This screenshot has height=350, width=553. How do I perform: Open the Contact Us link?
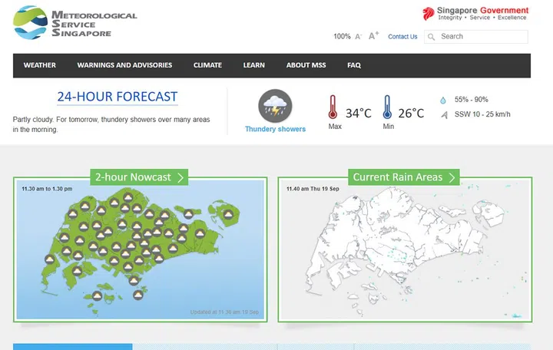click(402, 37)
